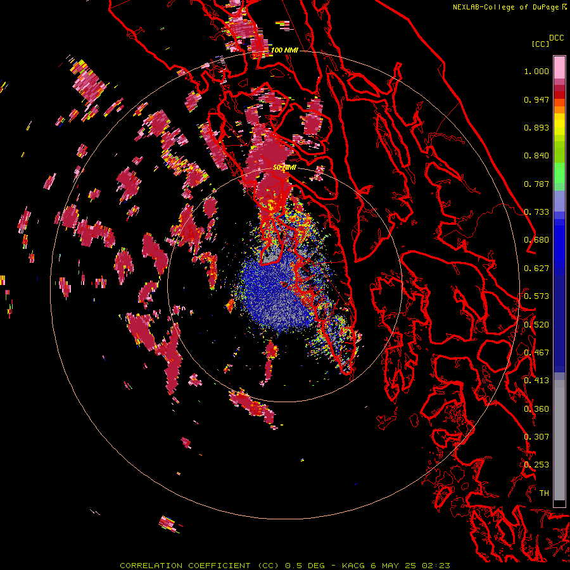570x570 pixels.
Task: Click the 0.733 legend value
Action: 536,212
